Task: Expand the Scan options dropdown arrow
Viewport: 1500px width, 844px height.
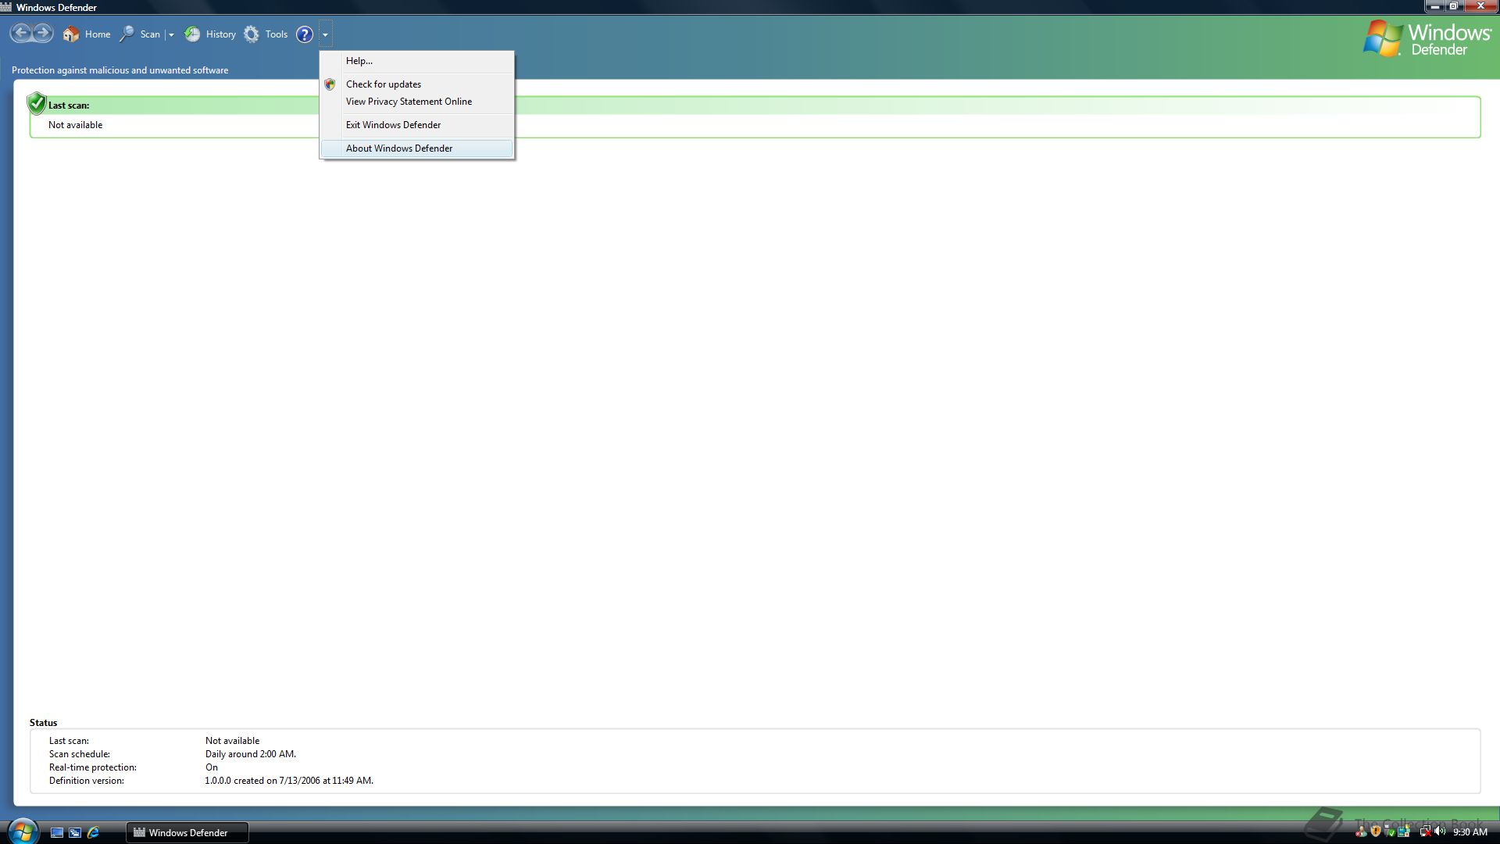Action: coord(171,34)
